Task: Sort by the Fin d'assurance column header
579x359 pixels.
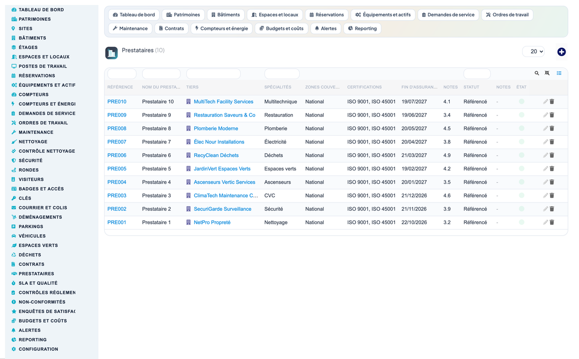Action: pyautogui.click(x=419, y=87)
